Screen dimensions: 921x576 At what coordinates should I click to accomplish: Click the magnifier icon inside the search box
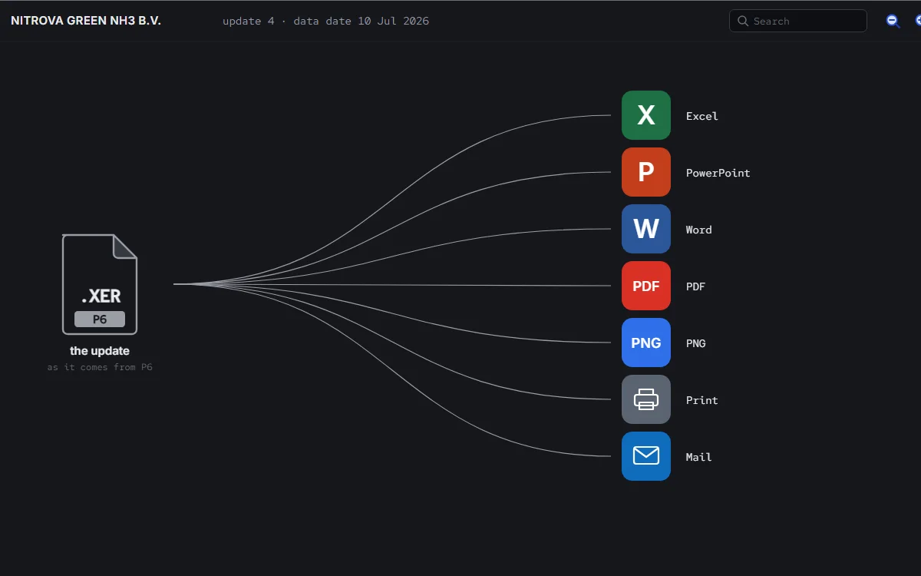tap(743, 21)
